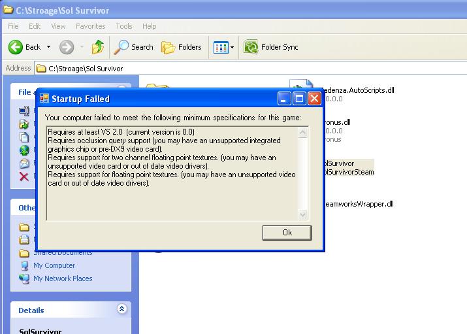Click the Explorer window title folder icon
This screenshot has width=467, height=334.
click(8, 10)
